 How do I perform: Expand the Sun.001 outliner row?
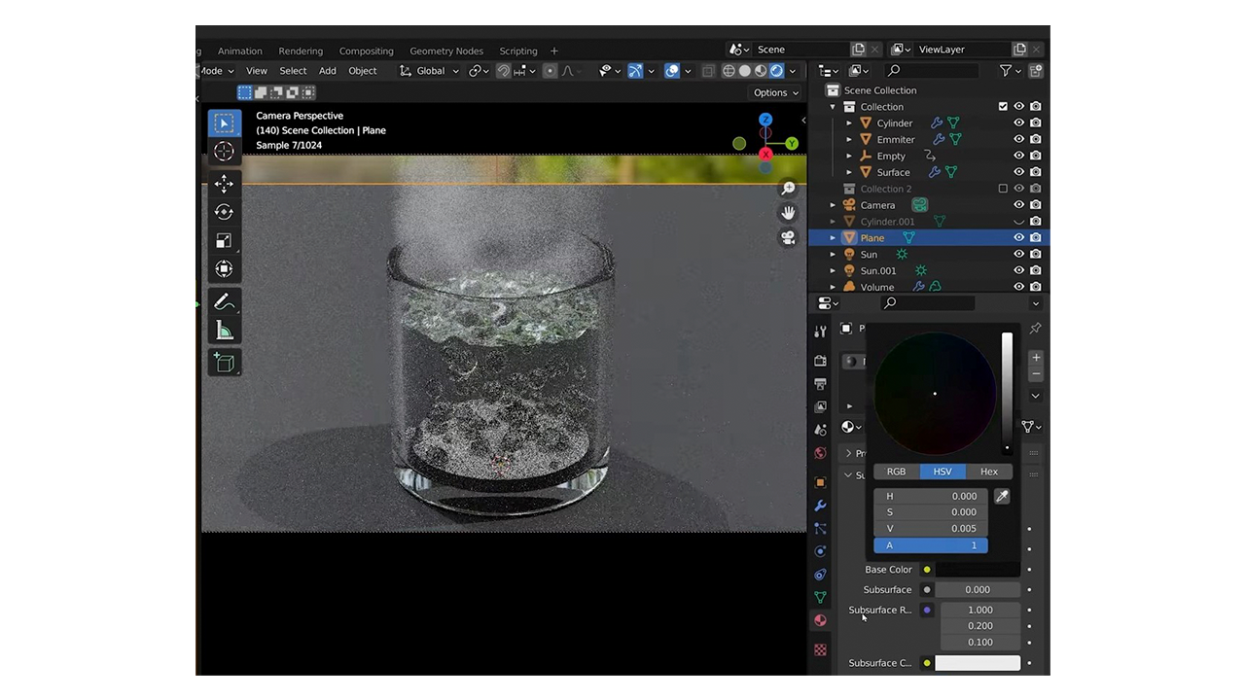[833, 271]
